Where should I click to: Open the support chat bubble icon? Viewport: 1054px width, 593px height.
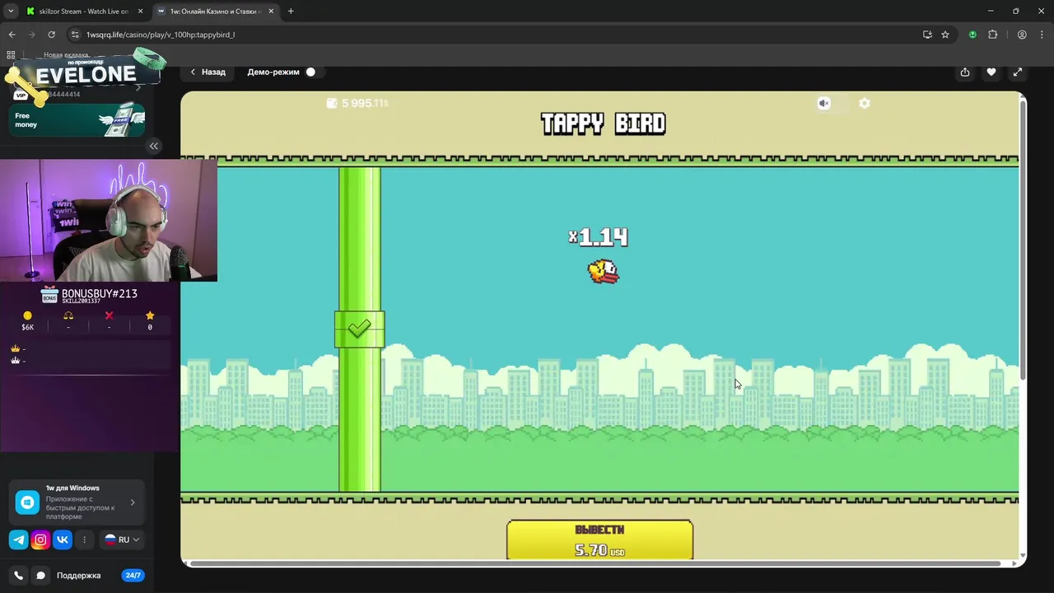(x=40, y=575)
